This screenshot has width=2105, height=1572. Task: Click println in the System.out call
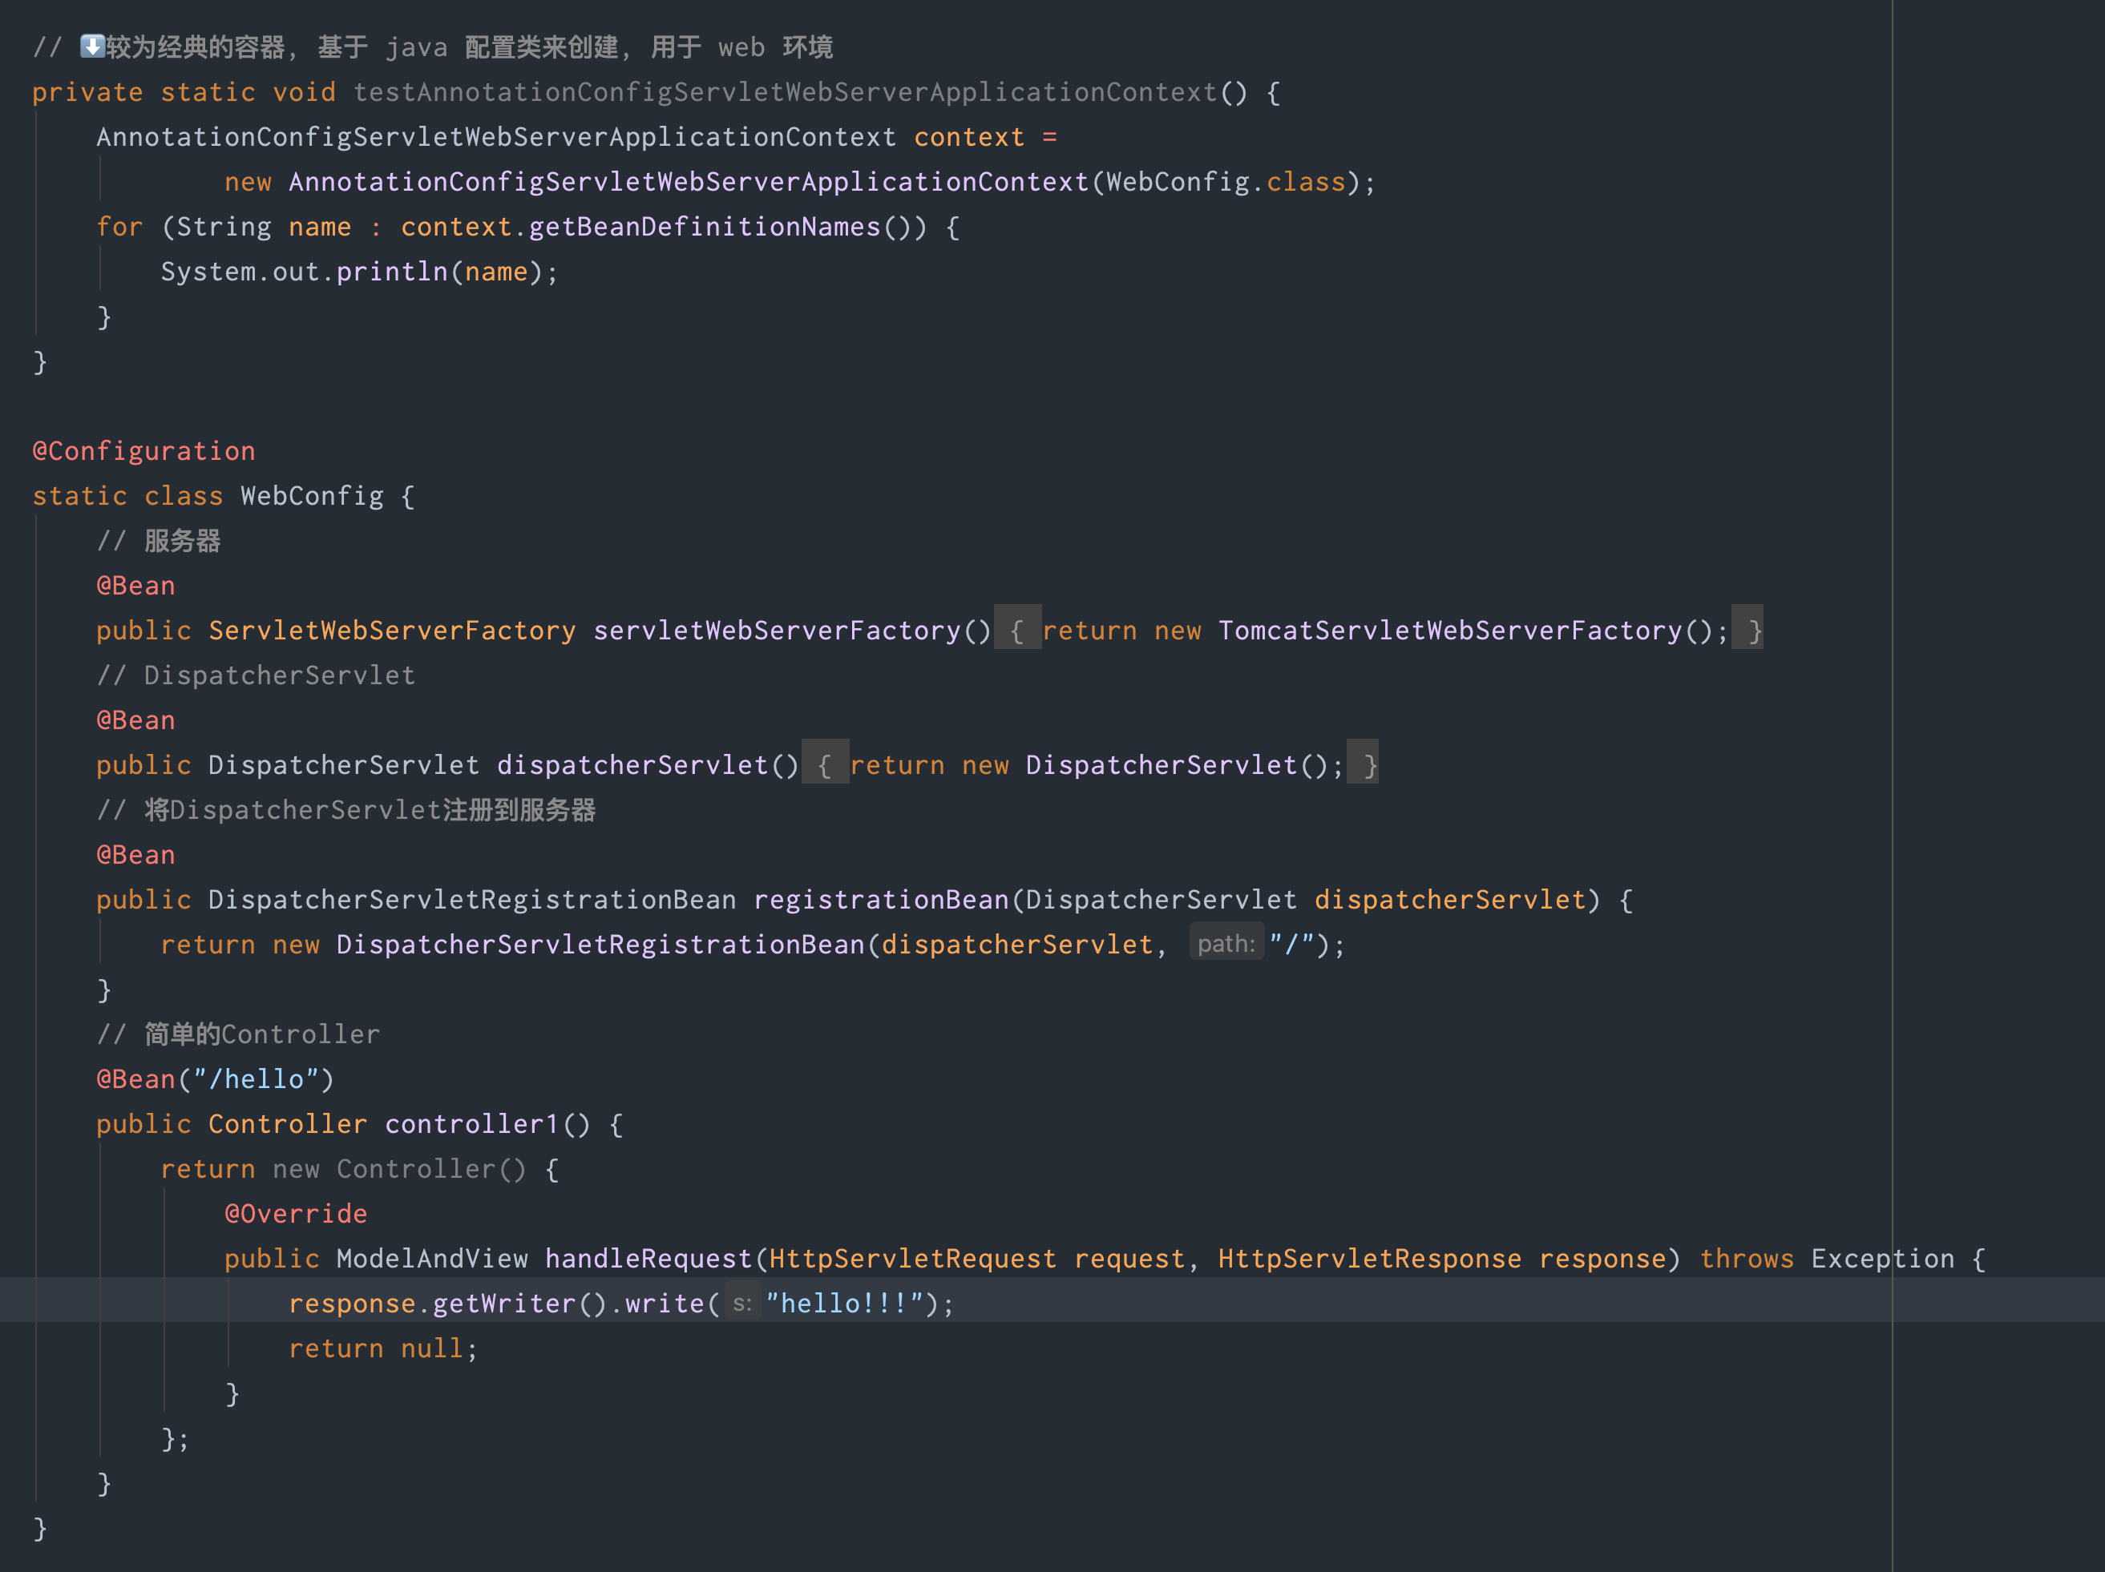391,272
